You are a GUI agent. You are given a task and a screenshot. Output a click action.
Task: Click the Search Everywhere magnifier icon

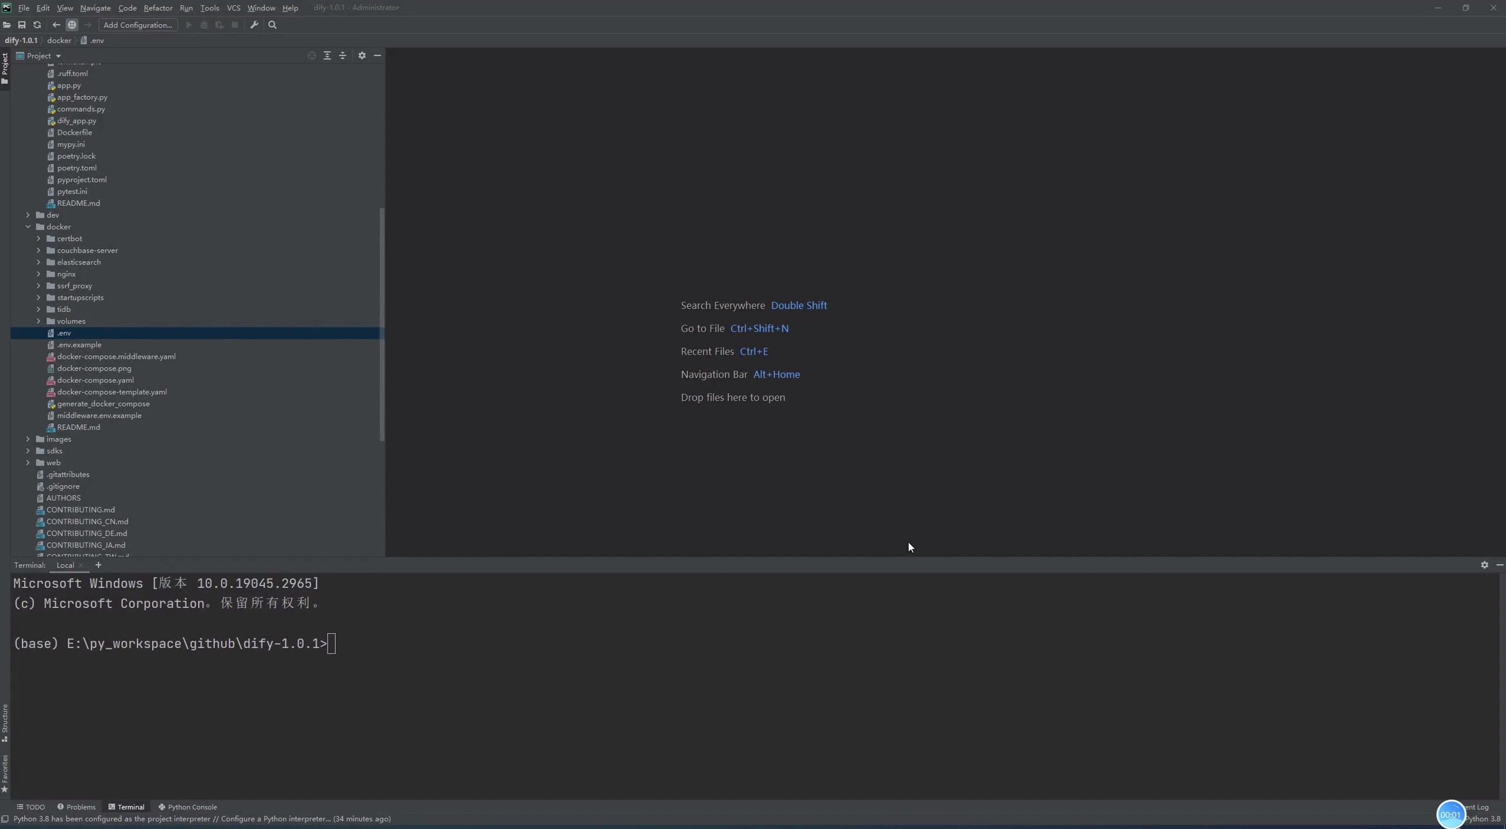(272, 25)
